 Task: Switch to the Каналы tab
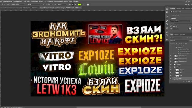pyautogui.click(x=176, y=34)
